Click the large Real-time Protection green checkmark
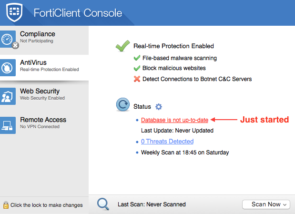 point(123,47)
